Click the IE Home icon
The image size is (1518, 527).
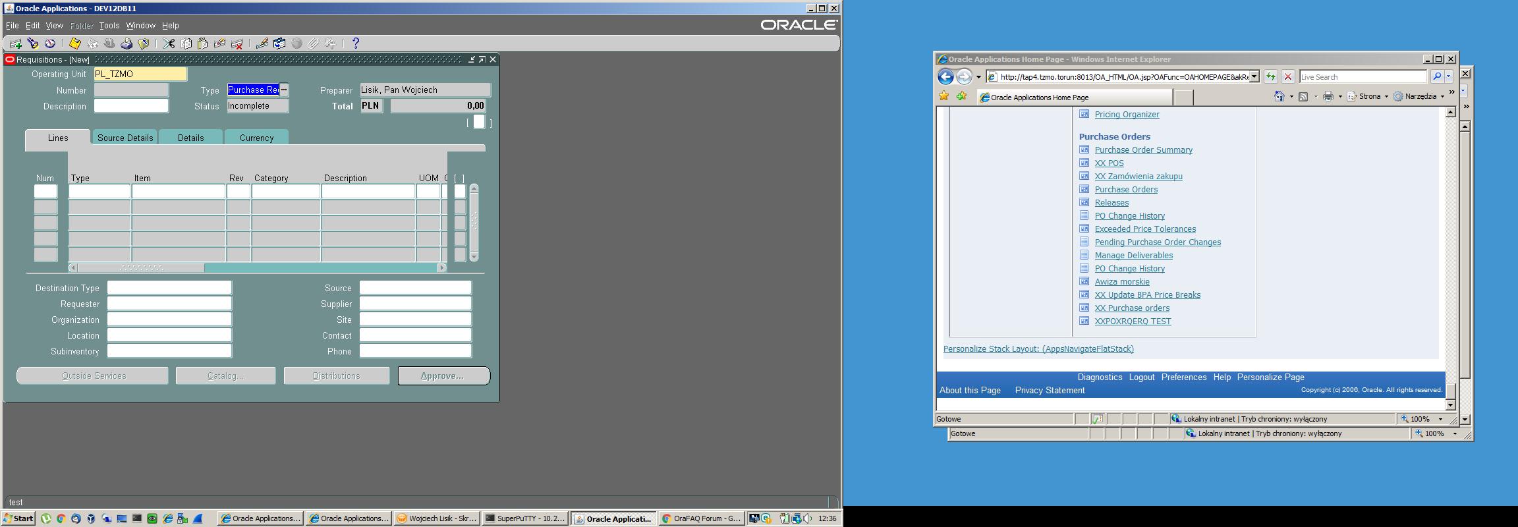[1279, 96]
